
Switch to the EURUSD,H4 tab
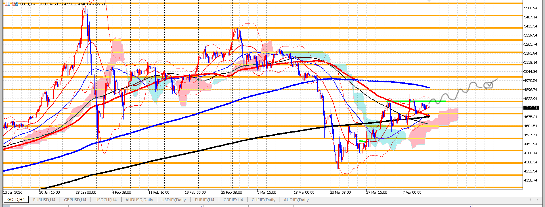[44, 200]
